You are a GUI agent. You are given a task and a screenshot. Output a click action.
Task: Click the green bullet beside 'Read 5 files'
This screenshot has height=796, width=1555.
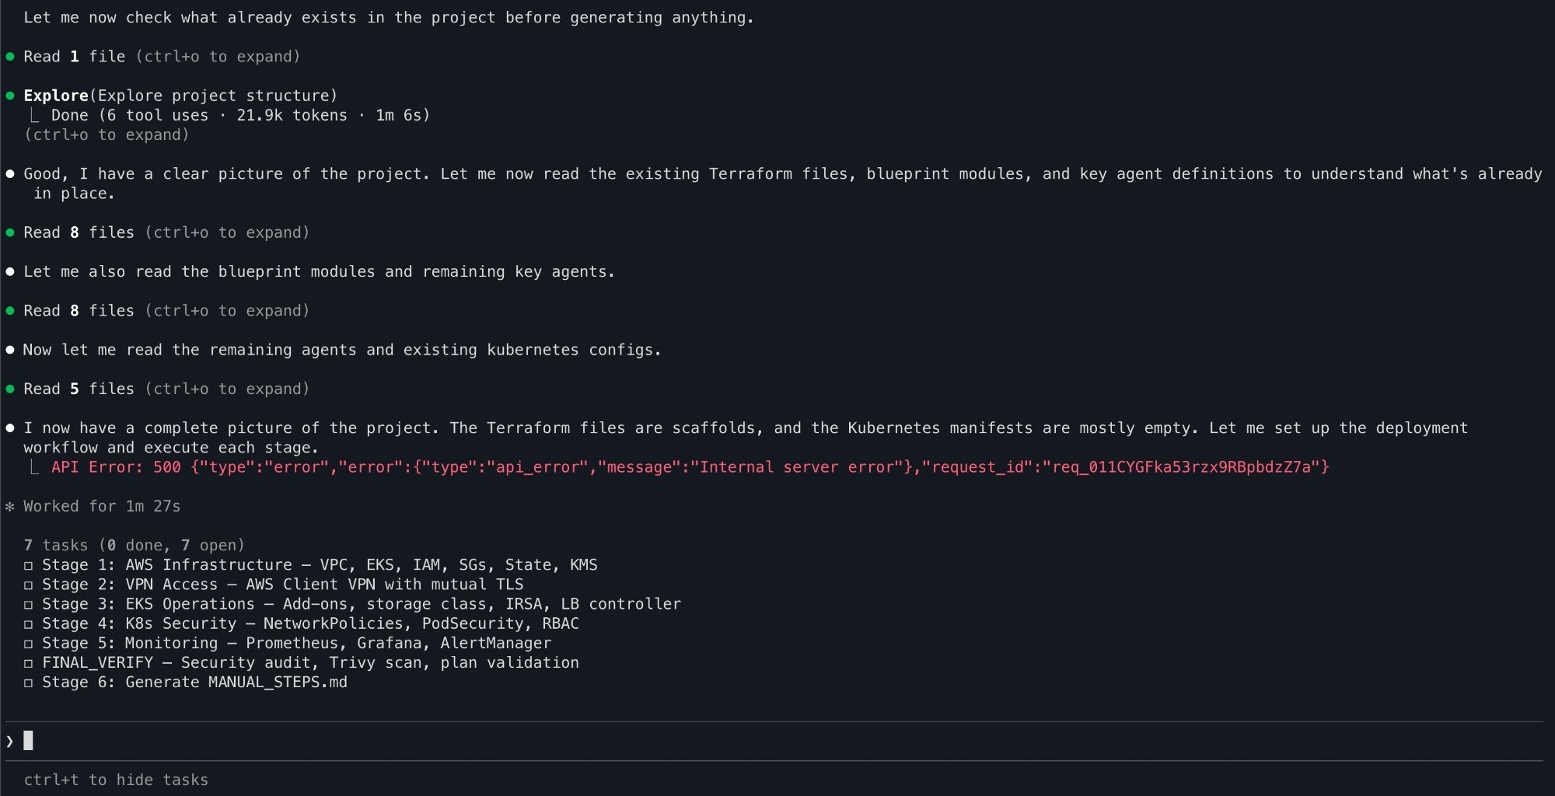coord(10,389)
